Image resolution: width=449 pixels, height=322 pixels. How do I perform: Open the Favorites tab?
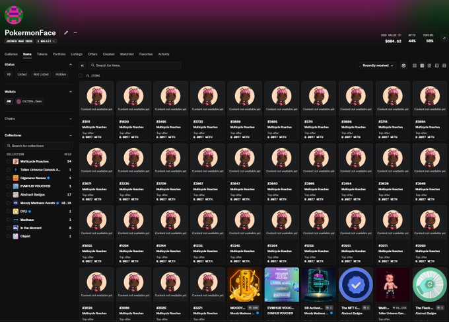146,54
